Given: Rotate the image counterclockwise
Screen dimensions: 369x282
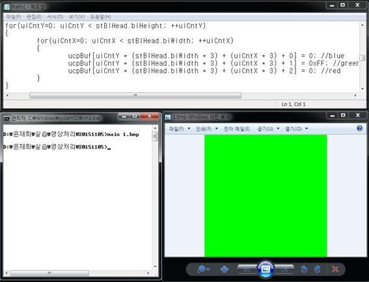Looking at the screenshot, I should [x=304, y=269].
